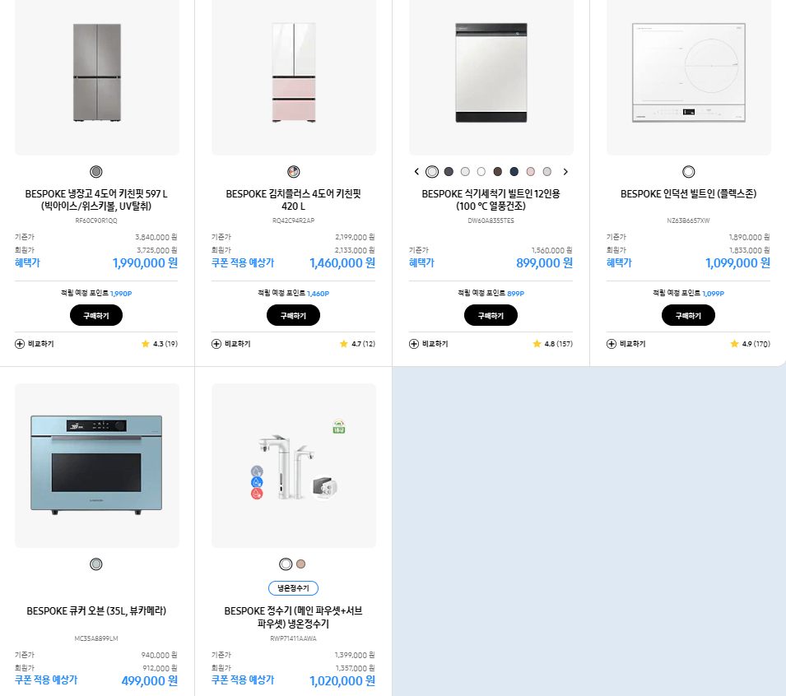The width and height of the screenshot is (786, 696).
Task: Open the 4.3 star rating of the refrigerator
Action: (x=160, y=344)
